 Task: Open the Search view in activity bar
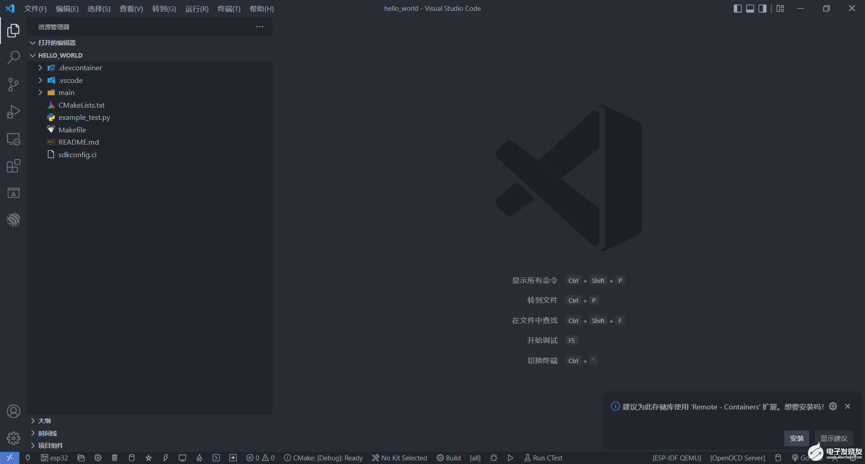pyautogui.click(x=14, y=58)
